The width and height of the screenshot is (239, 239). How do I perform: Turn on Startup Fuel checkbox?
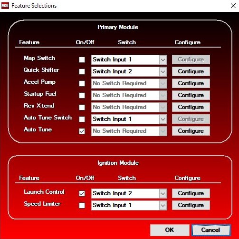coord(82,95)
